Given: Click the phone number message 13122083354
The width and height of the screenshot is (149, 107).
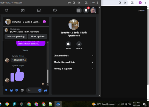Looking at the screenshot, I should [19, 60].
